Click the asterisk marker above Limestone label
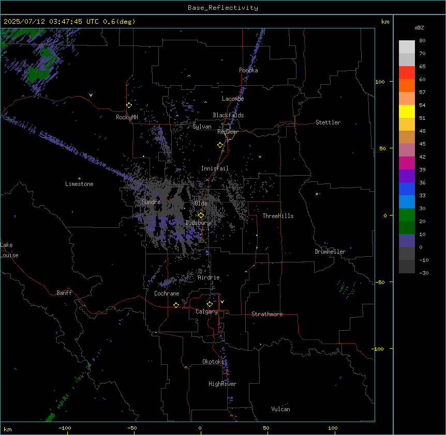Image resolution: width=446 pixels, height=435 pixels. (x=79, y=179)
